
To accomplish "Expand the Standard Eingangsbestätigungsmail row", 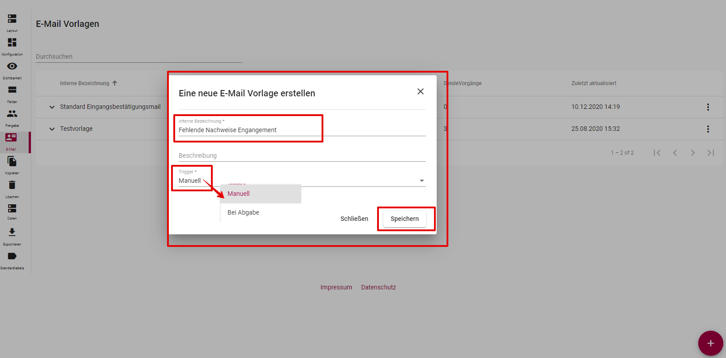I will click(52, 107).
